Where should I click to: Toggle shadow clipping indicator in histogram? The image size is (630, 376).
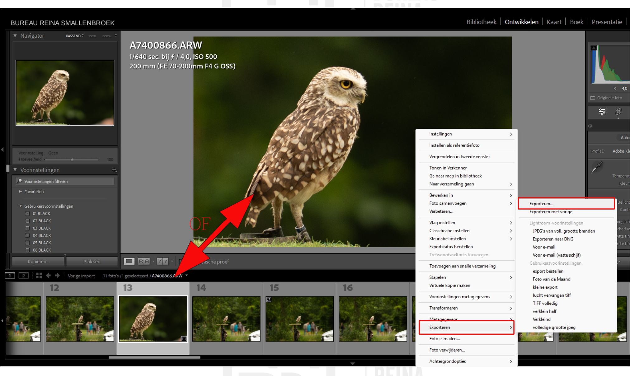[x=594, y=48]
